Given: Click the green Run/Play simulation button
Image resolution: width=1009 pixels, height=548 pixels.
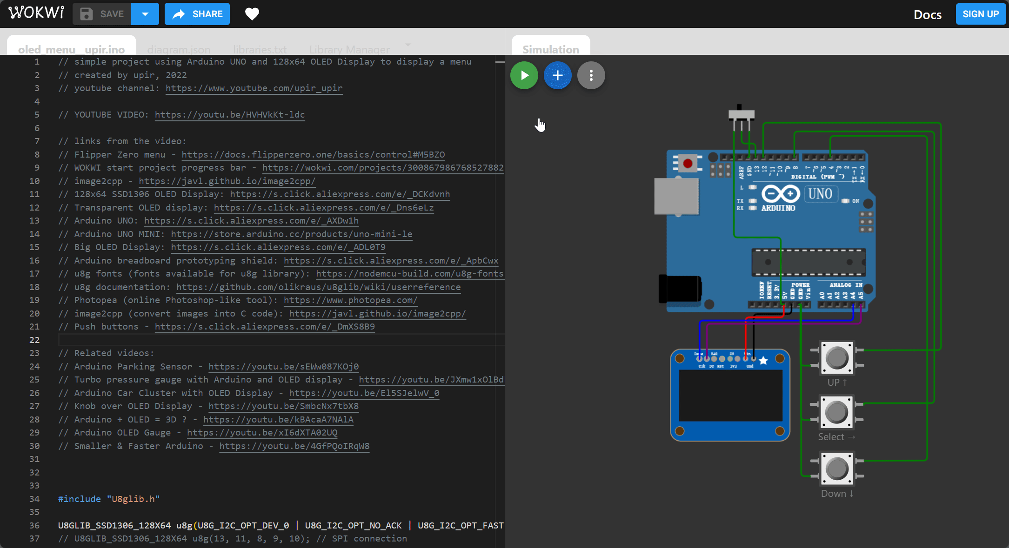Looking at the screenshot, I should 526,75.
